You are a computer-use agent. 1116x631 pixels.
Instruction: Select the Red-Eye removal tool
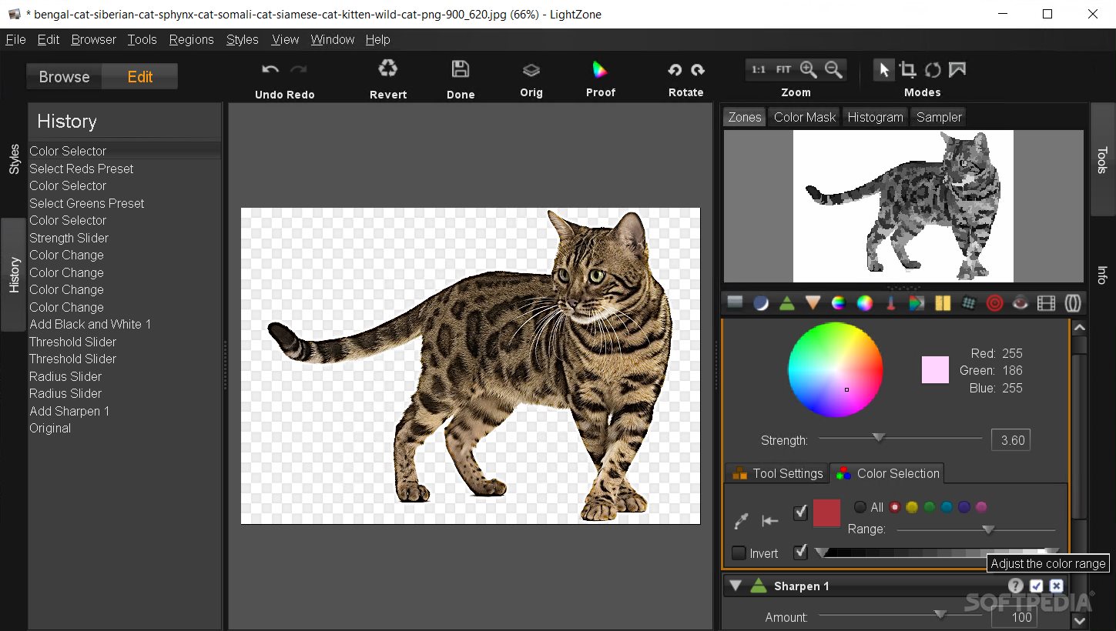pyautogui.click(x=1020, y=302)
